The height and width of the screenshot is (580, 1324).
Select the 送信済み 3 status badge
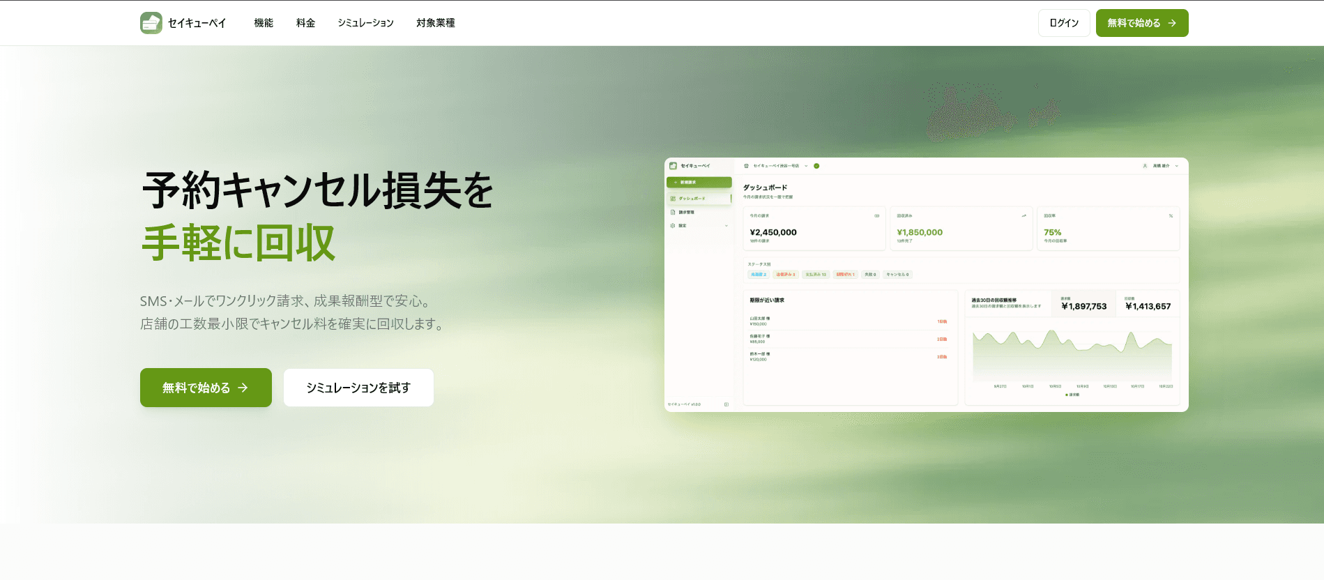[x=786, y=275]
